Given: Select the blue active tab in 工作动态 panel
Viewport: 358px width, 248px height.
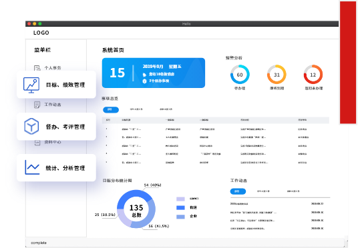Looking at the screenshot, I should pyautogui.click(x=238, y=191).
